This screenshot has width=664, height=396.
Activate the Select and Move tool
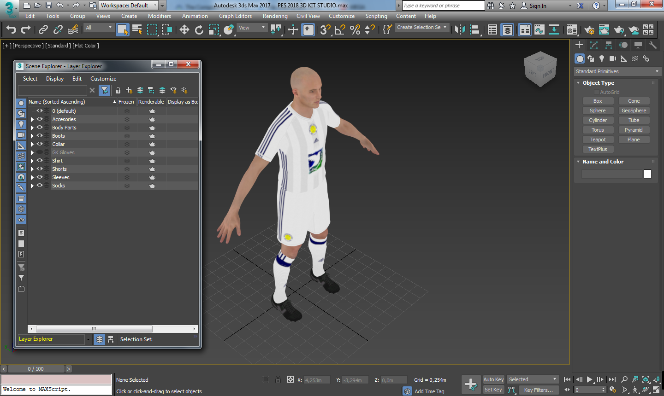tap(184, 29)
